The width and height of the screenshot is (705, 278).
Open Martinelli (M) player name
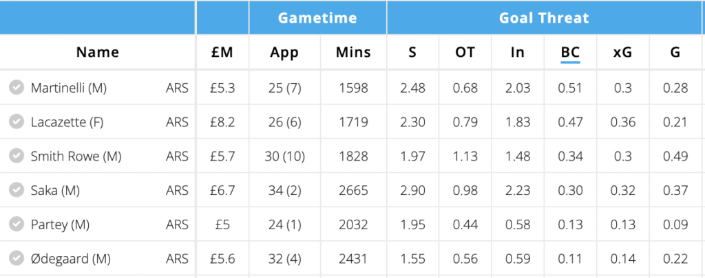pyautogui.click(x=69, y=88)
